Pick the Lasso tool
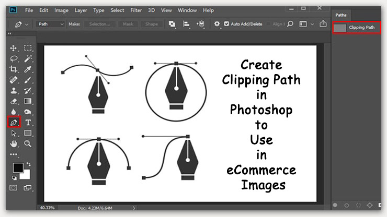 tap(14, 58)
